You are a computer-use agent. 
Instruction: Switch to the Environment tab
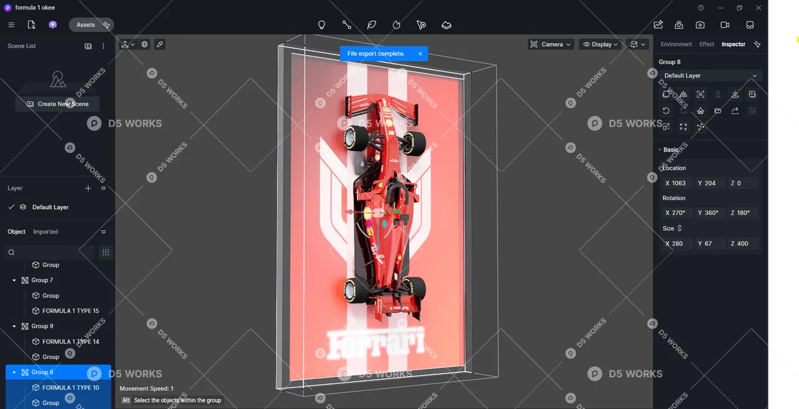coord(676,44)
